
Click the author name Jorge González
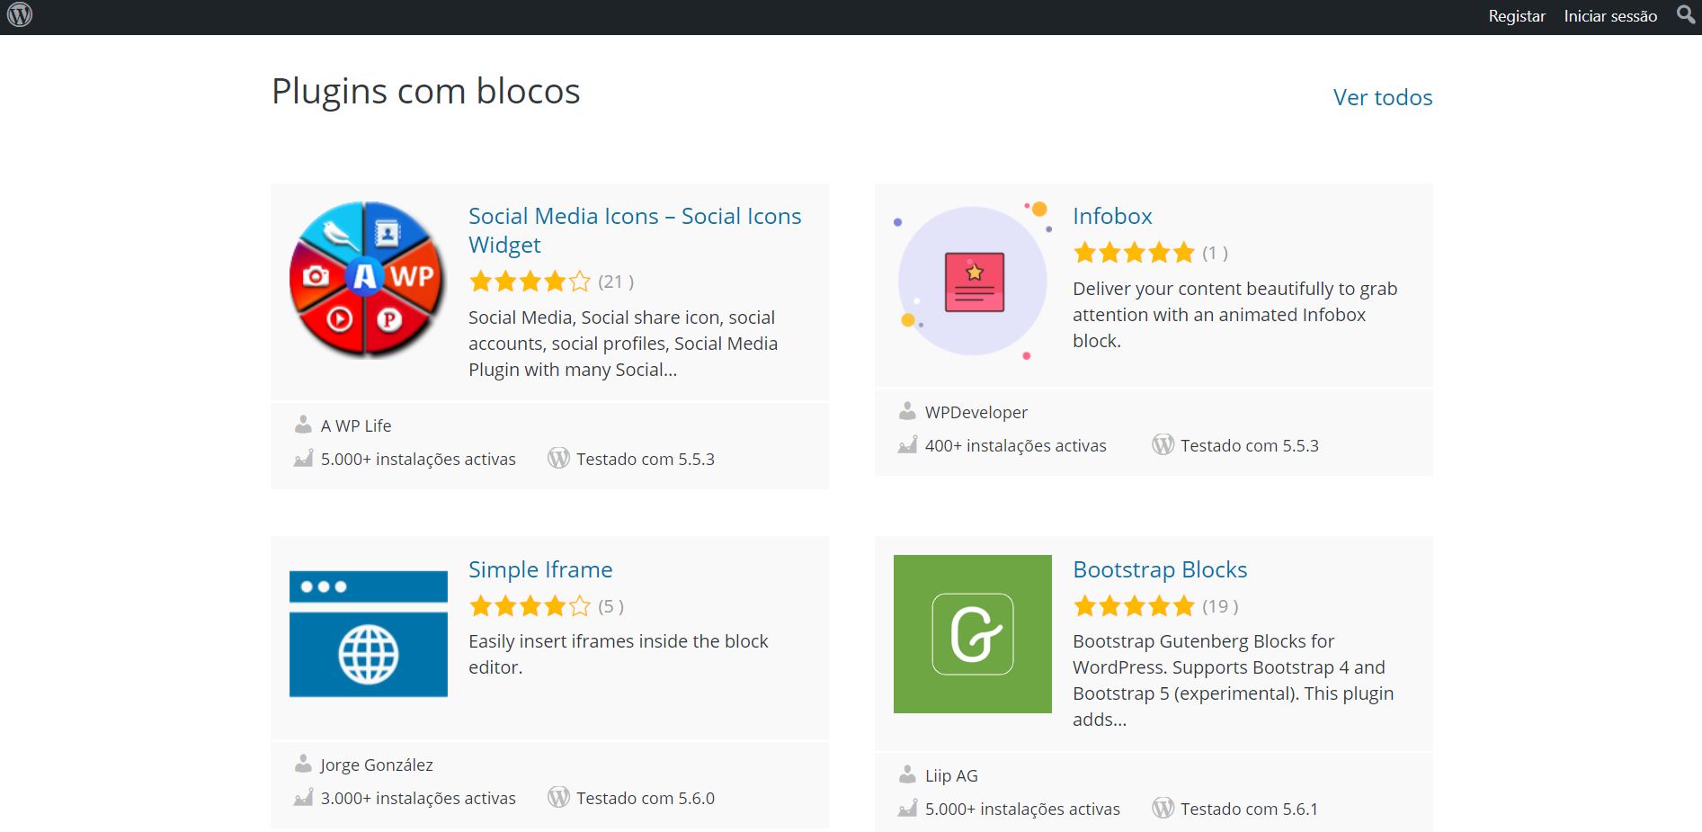click(377, 765)
